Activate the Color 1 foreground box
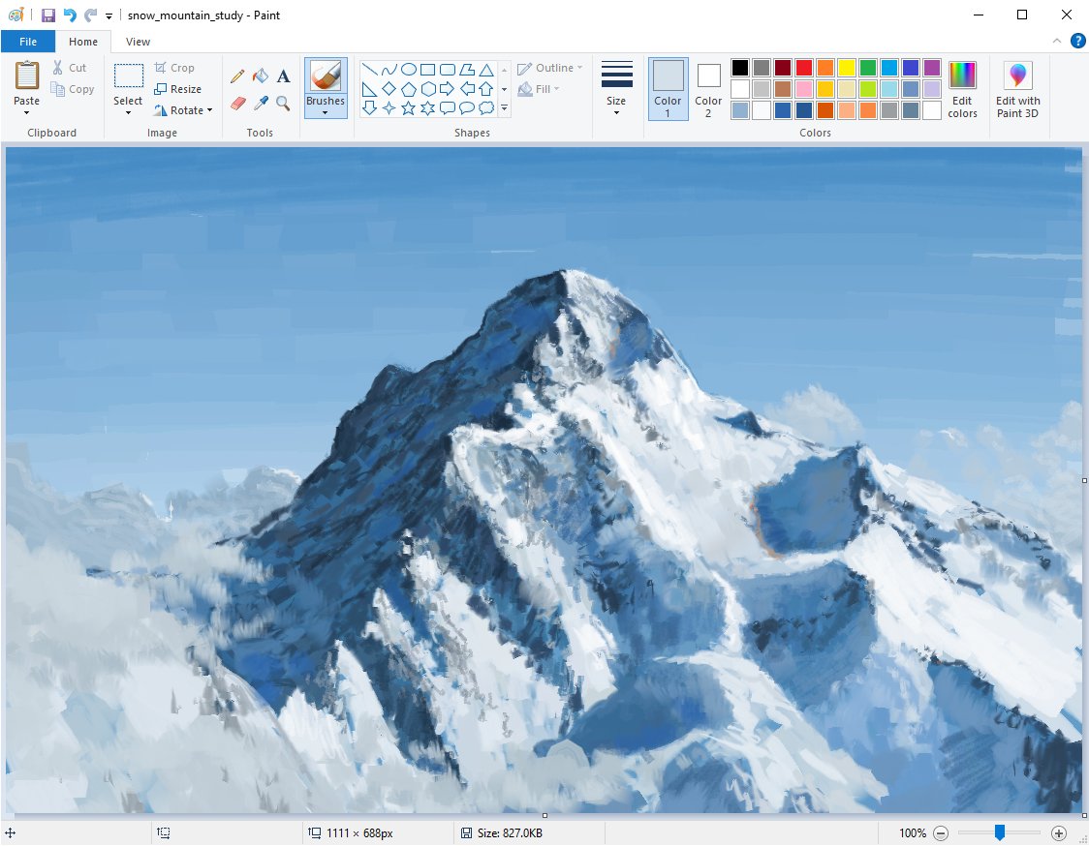The image size is (1089, 846). 669,89
